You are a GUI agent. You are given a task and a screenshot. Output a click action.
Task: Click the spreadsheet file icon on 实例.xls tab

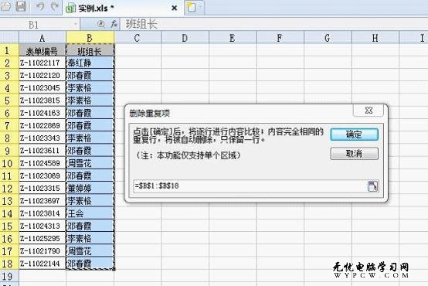point(71,9)
